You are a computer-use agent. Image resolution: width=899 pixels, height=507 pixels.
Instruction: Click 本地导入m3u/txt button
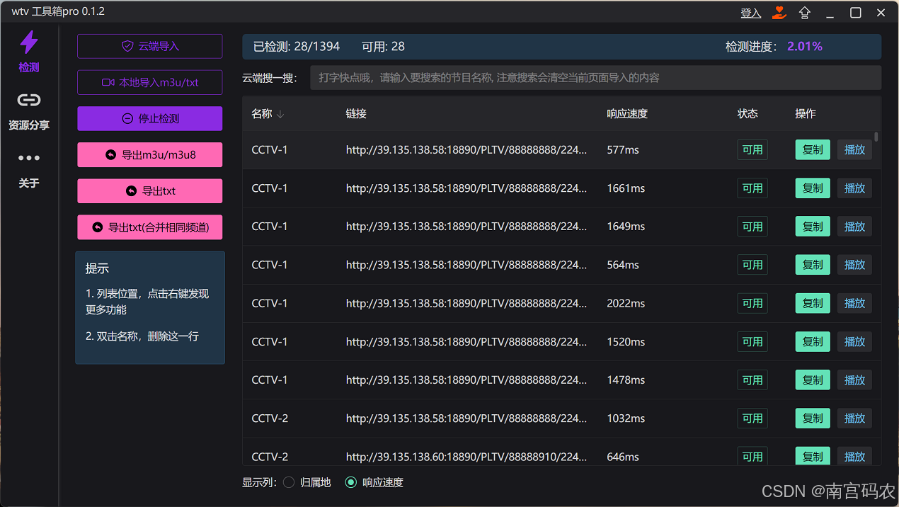coord(150,82)
